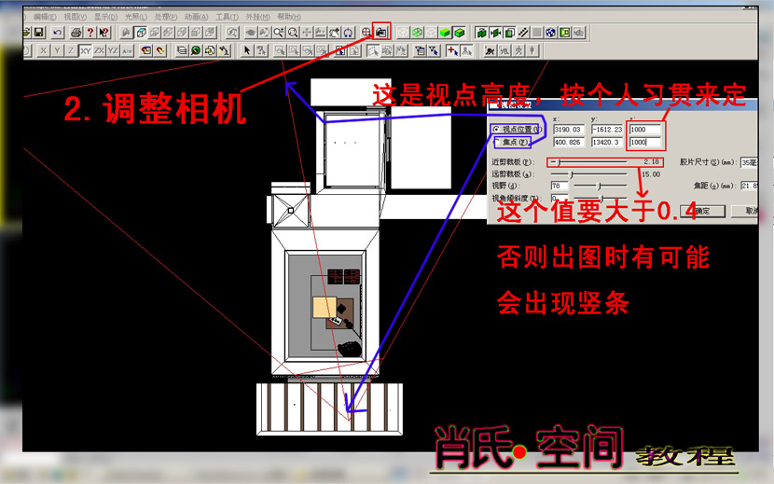
Task: Click the funnel filter select icon
Action: tap(434, 50)
